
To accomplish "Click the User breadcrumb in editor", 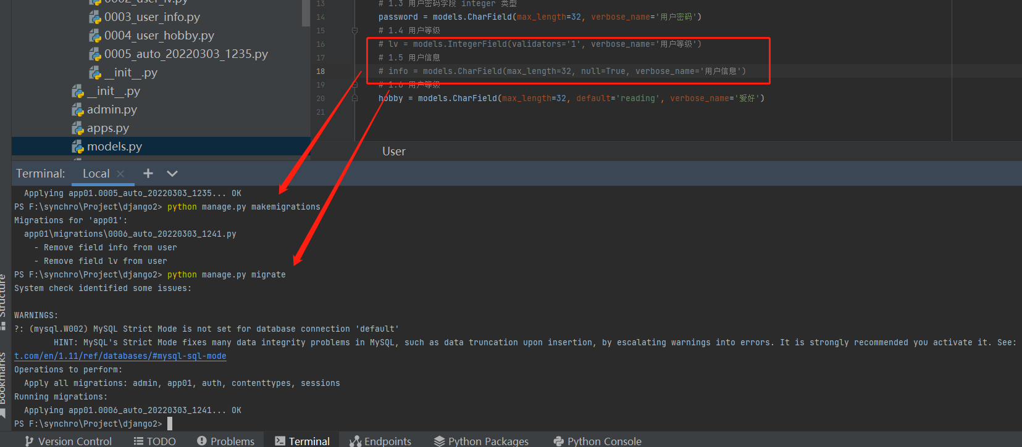I will (393, 152).
